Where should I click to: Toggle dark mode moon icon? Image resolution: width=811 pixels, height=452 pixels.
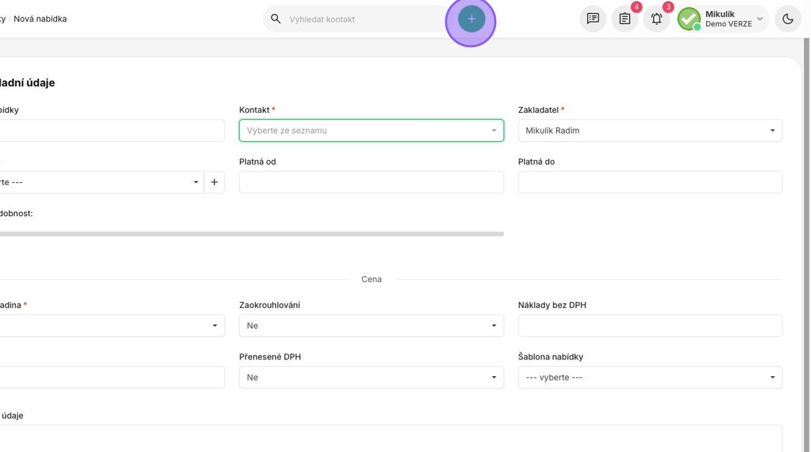point(788,19)
